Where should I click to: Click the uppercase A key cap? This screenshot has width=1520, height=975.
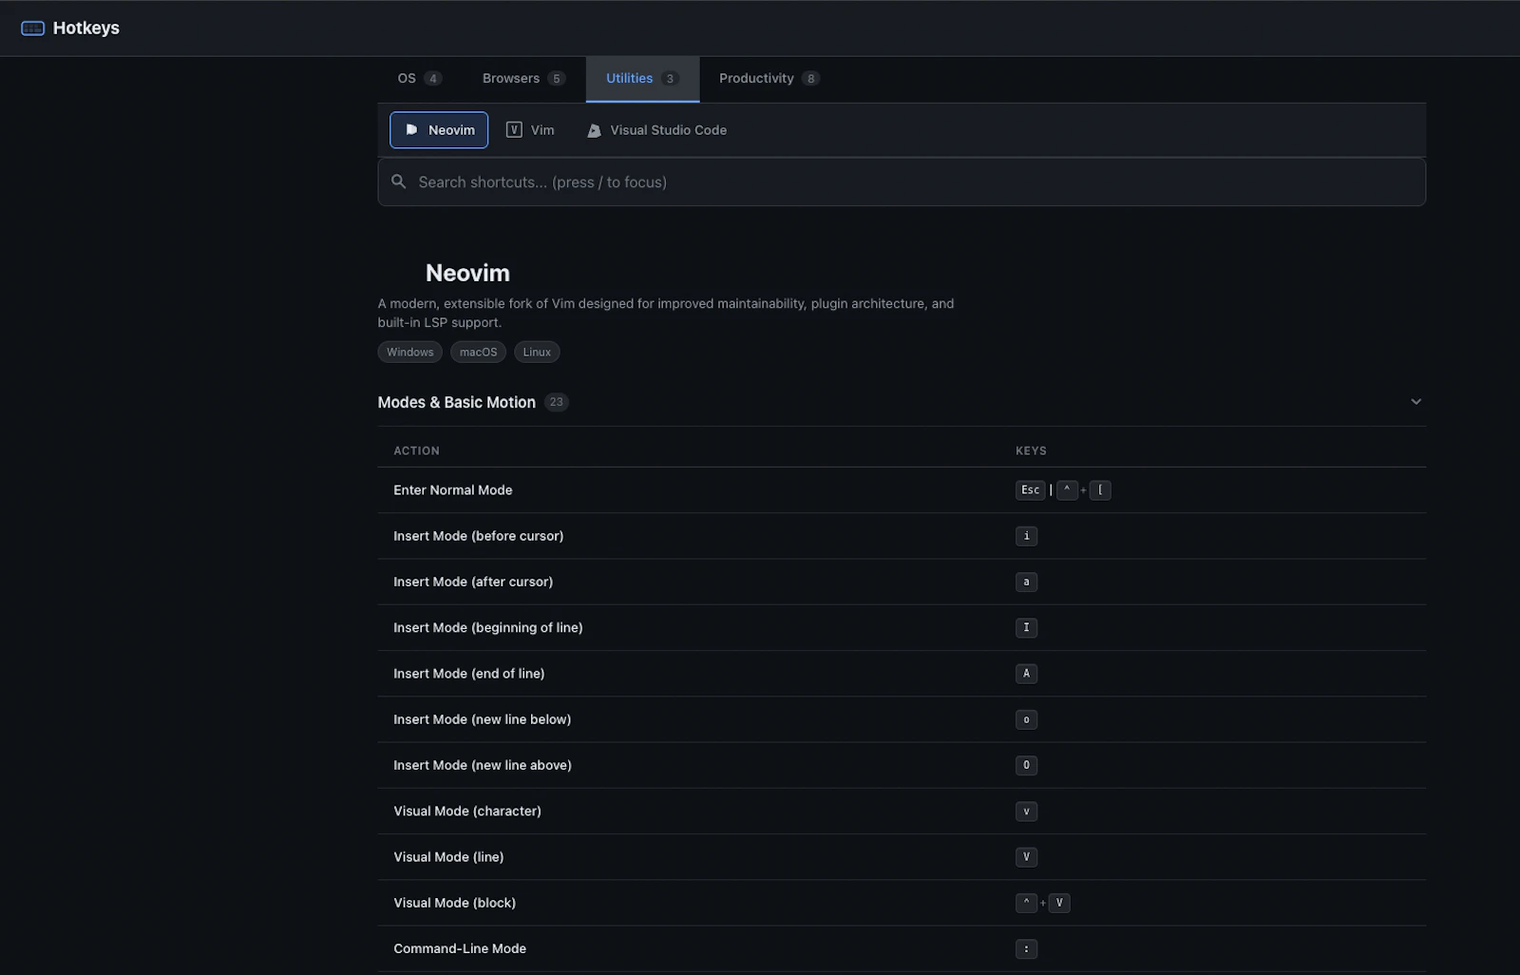(x=1026, y=674)
